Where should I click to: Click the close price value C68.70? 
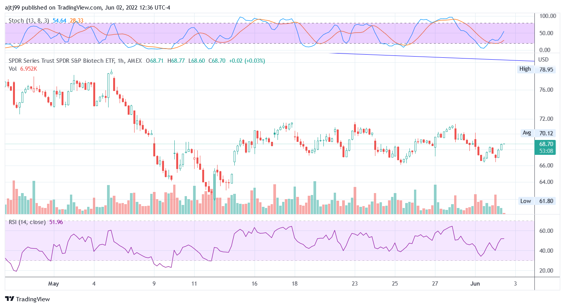[217, 61]
